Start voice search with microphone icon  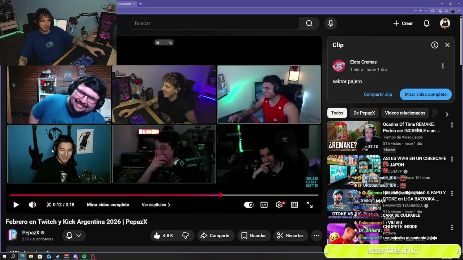[x=331, y=23]
